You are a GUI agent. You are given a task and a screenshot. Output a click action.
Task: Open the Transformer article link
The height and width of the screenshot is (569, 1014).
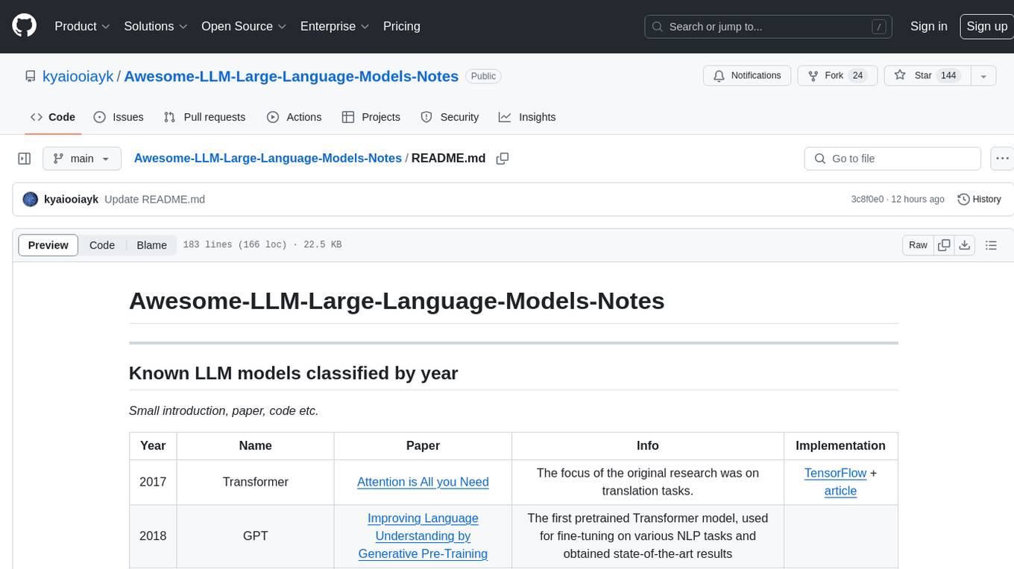pos(840,491)
